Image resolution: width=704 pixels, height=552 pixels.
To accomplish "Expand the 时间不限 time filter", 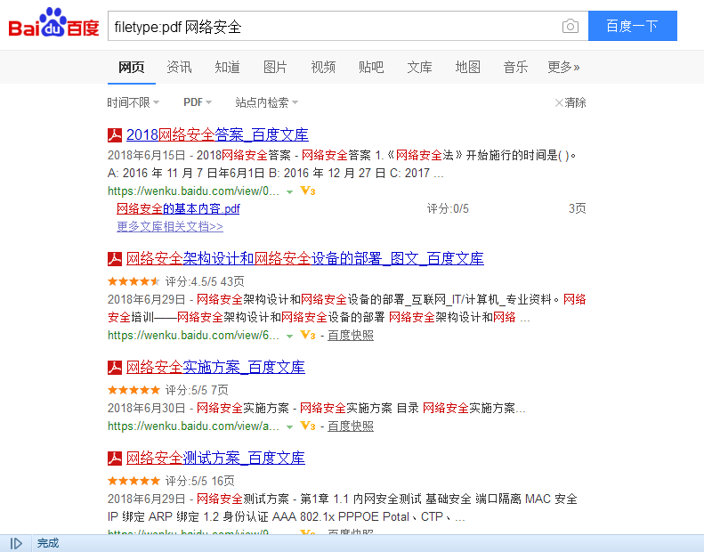I will point(133,102).
